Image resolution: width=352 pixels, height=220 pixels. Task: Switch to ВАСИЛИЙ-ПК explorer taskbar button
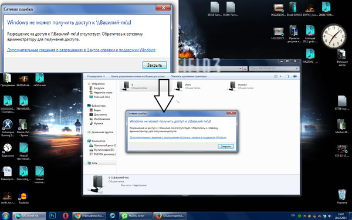coord(29,216)
